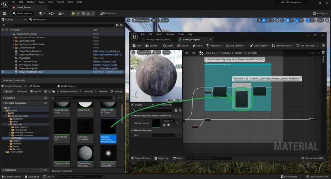The width and height of the screenshot is (331, 179).
Task: Click Home in the material editor toolbar
Action: pos(198,46)
